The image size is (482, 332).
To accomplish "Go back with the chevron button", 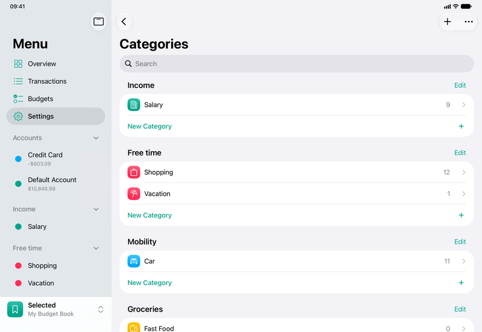I will pyautogui.click(x=124, y=22).
